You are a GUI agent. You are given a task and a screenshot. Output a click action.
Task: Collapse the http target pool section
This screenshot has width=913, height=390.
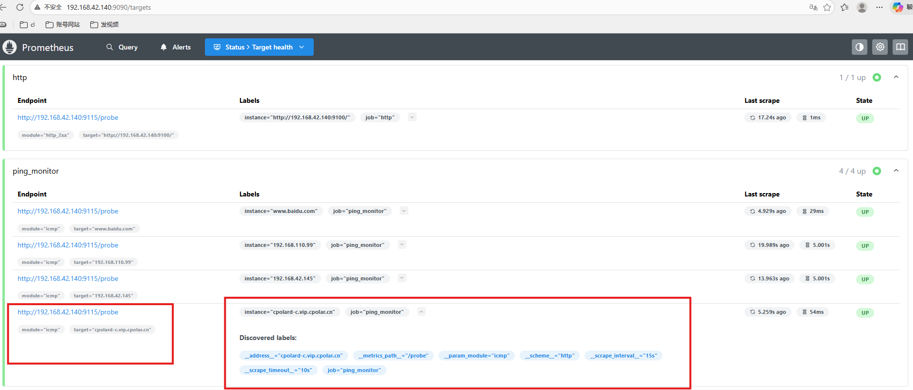pos(896,77)
